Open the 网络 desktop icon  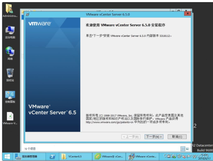click(x=10, y=53)
